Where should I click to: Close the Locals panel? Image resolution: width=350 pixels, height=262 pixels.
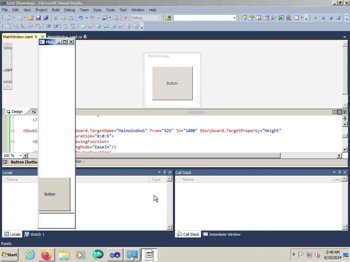click(170, 172)
